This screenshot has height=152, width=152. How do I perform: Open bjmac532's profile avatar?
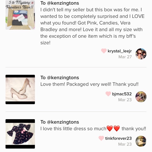point(141,97)
